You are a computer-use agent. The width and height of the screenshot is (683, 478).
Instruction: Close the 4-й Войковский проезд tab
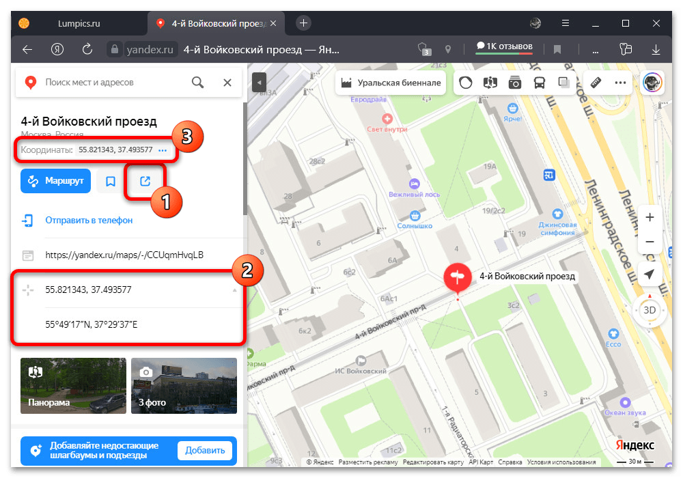tap(273, 23)
